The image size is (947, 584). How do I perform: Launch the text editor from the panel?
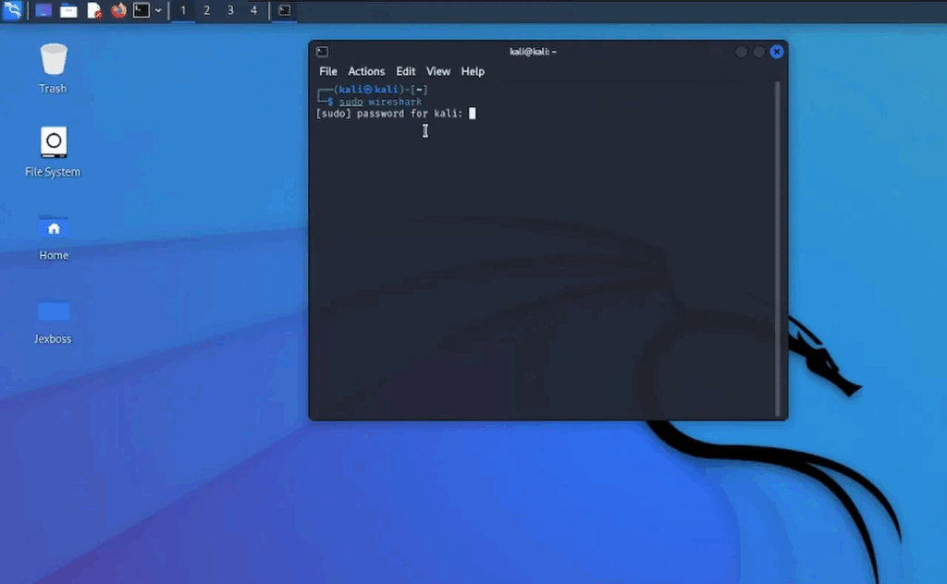[93, 10]
